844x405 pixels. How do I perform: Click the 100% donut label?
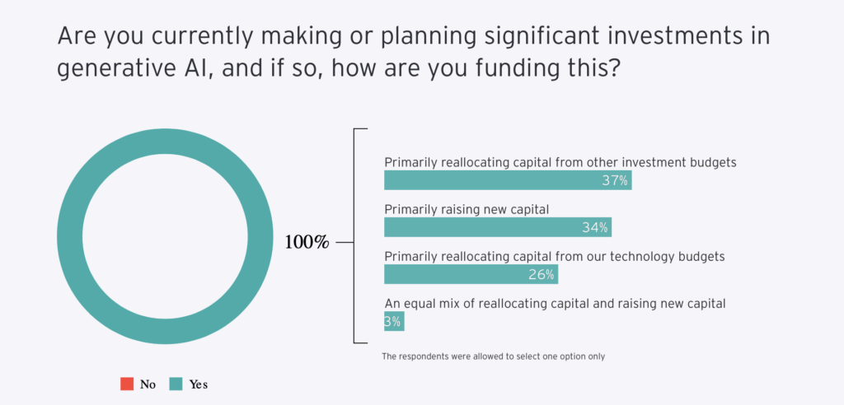307,243
